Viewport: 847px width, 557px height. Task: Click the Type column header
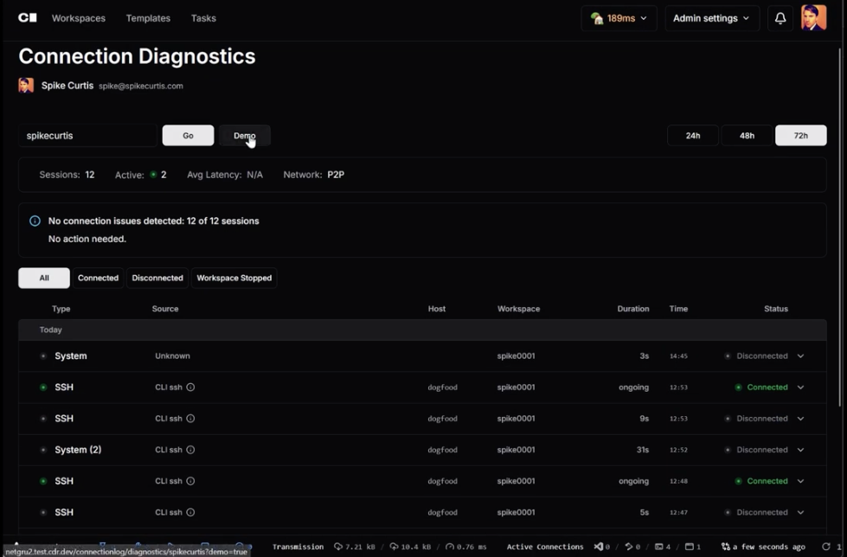tap(61, 309)
